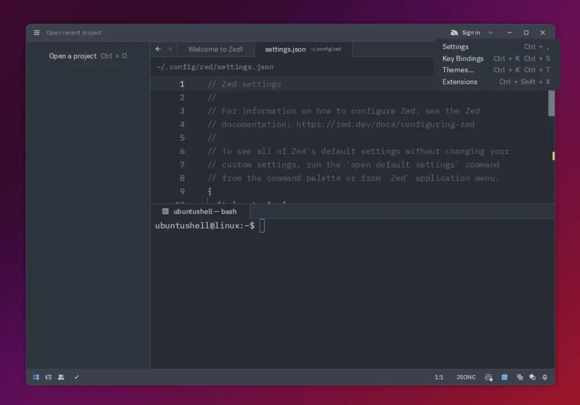580x405 pixels.
Task: Open recent project picker in title bar
Action: coord(74,33)
